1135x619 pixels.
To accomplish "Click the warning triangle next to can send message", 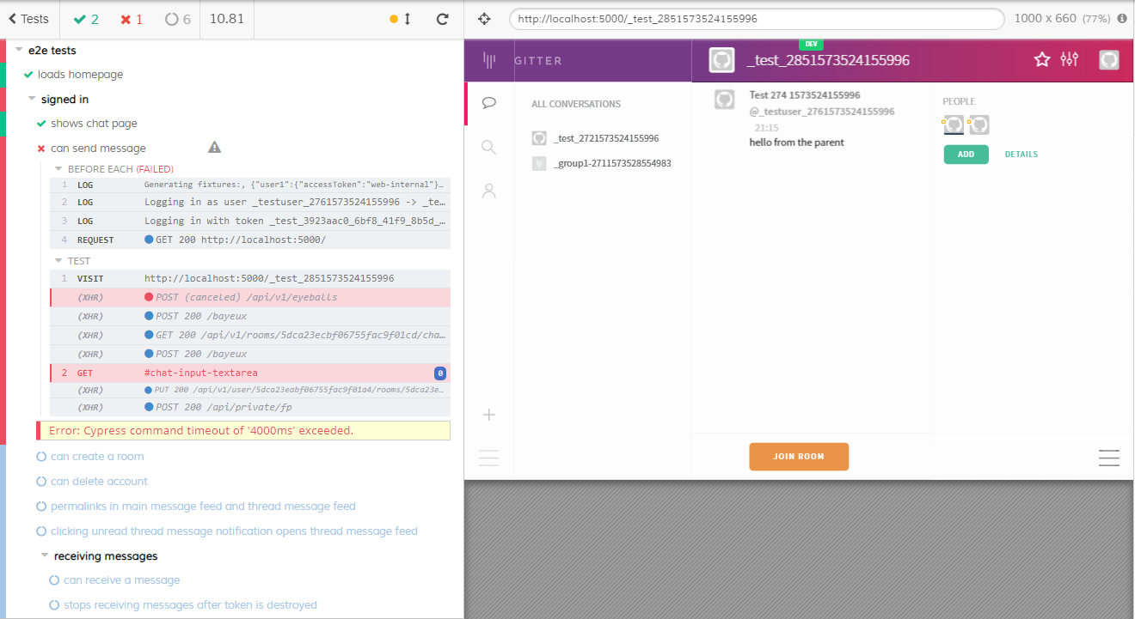I will 215,148.
